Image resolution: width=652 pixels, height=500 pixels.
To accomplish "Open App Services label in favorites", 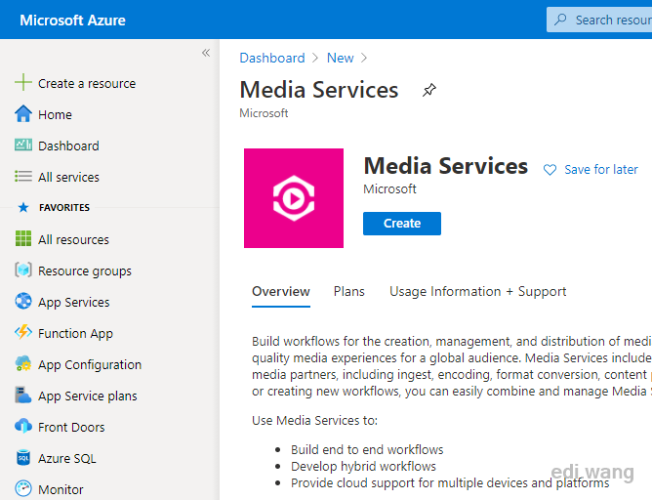I will tap(74, 303).
